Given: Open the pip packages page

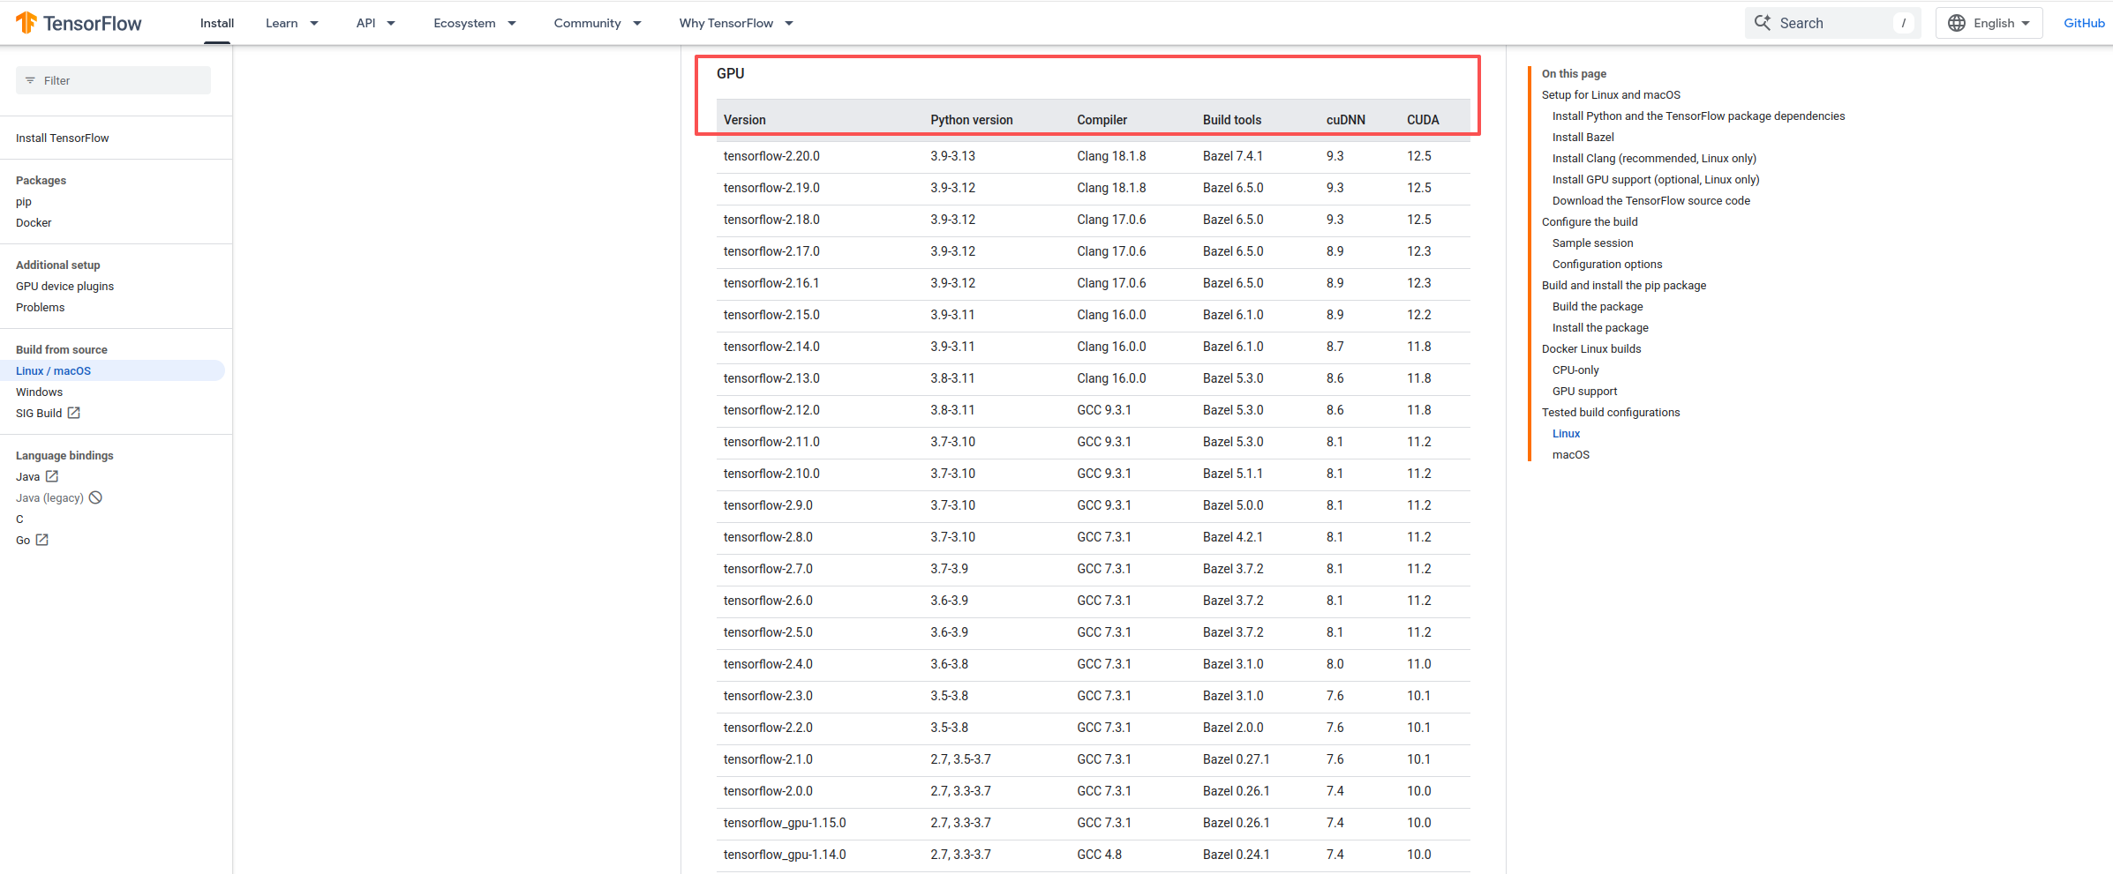Looking at the screenshot, I should (x=24, y=201).
